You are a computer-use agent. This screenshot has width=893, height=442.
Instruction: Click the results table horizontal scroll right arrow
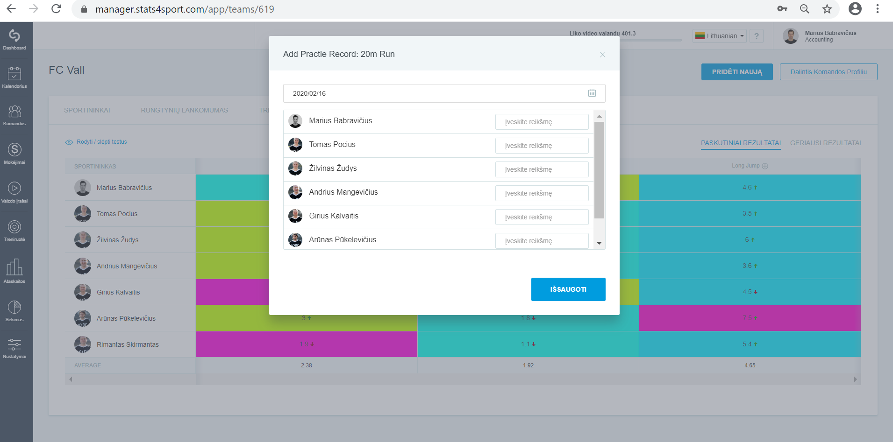click(856, 379)
